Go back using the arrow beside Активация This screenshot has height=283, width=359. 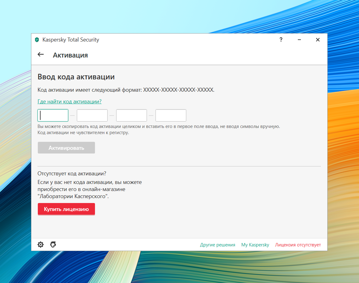(41, 54)
